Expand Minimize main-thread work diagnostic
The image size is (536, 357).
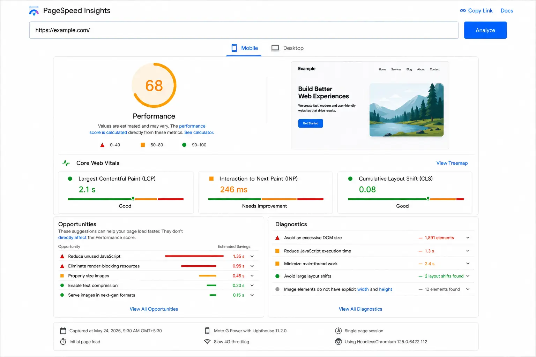[468, 264]
